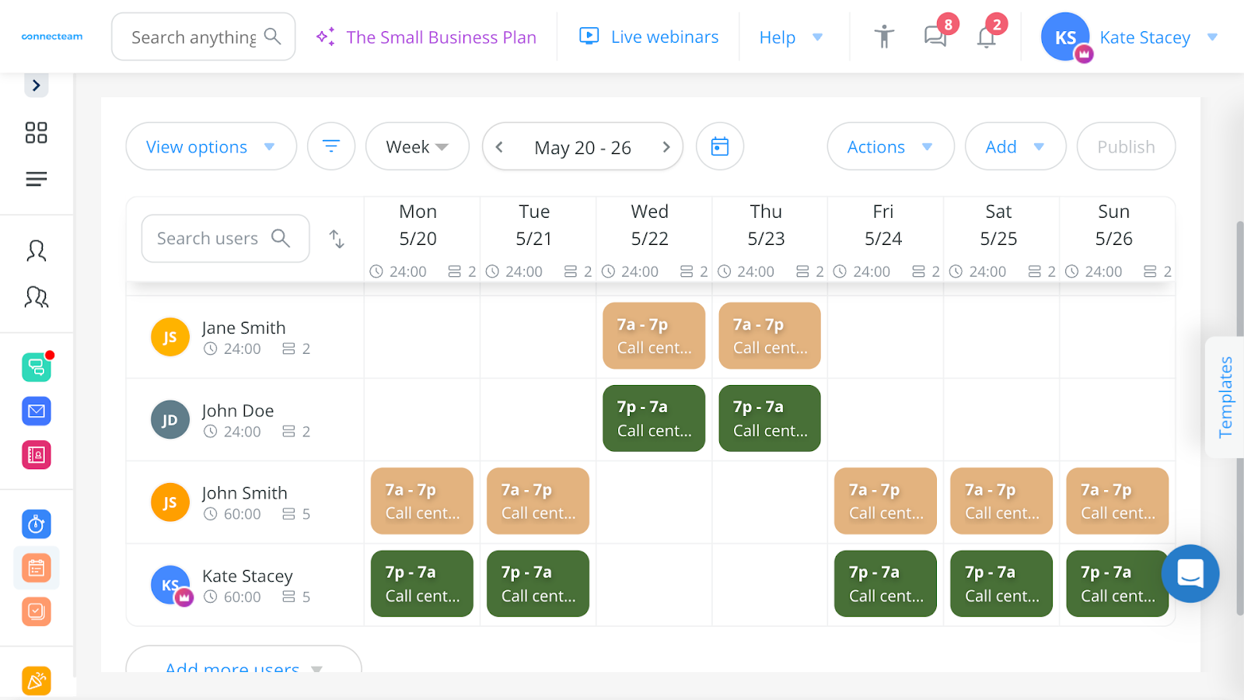
Task: Click the Search users field
Action: pyautogui.click(x=218, y=238)
